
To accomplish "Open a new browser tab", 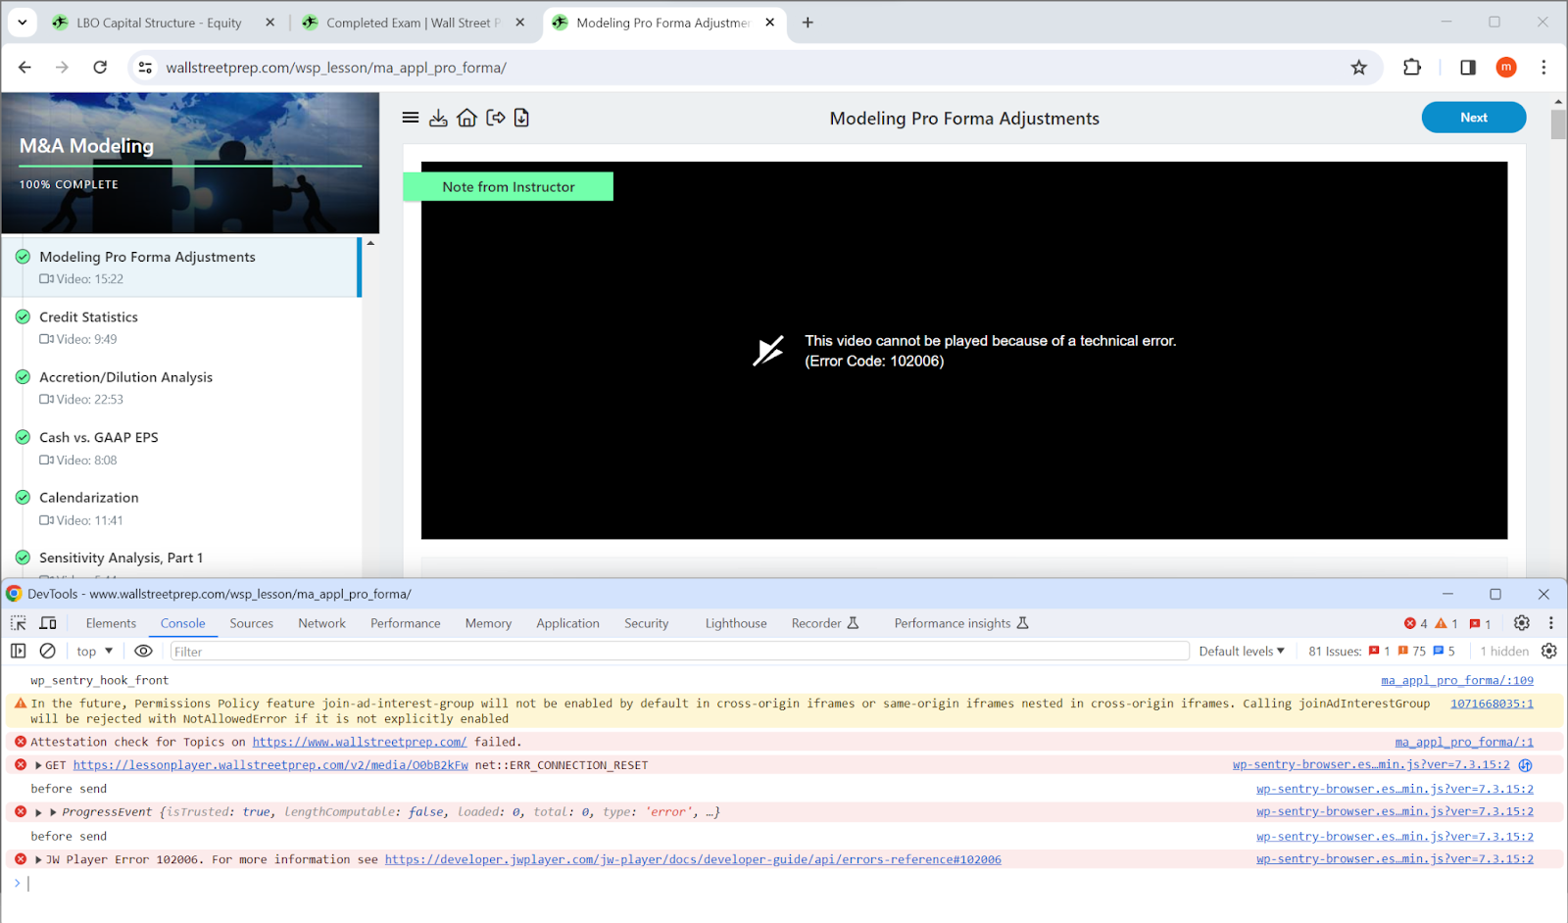I will click(x=808, y=23).
